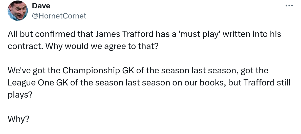Viewport: 301px width, 134px height.
Task: Open the three-dot more options menu
Action: [289, 6]
